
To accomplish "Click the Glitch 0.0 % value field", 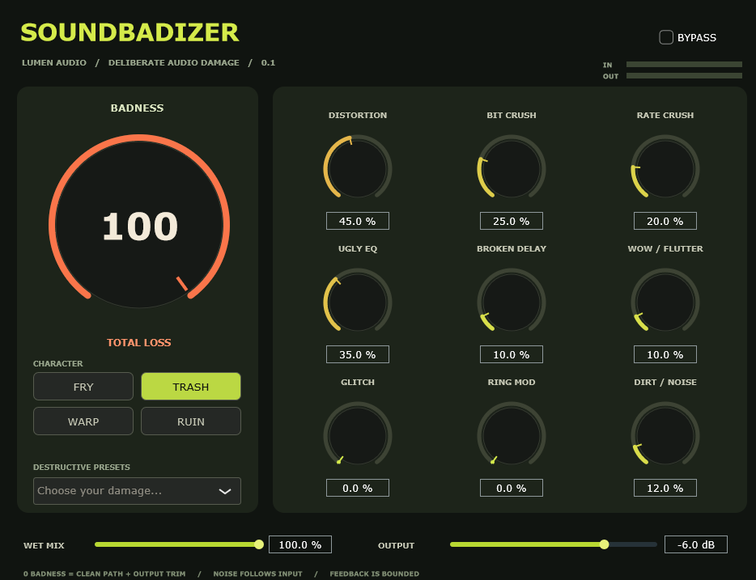I will [x=357, y=488].
